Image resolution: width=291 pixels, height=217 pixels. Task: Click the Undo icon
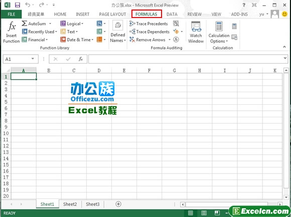click(28, 5)
